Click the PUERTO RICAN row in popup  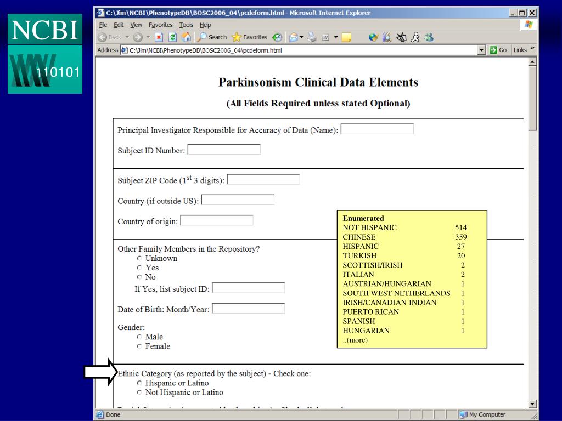[404, 312]
